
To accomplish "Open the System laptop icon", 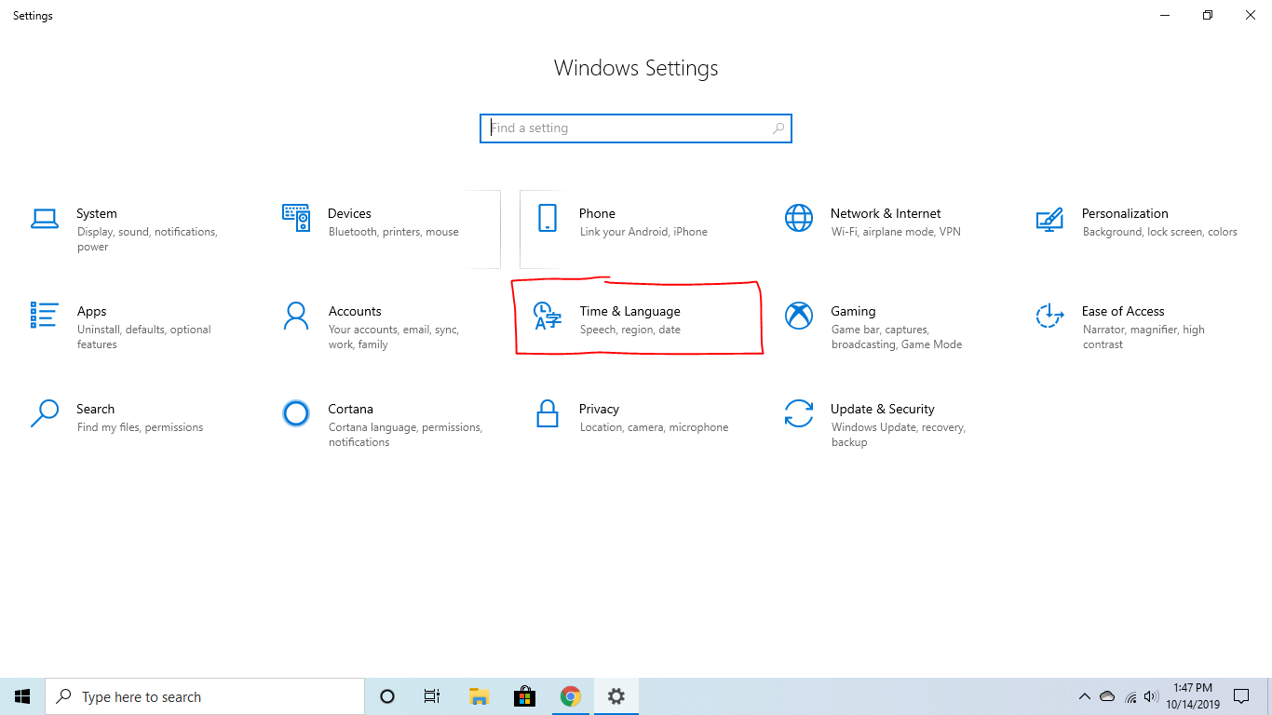I will click(x=45, y=219).
